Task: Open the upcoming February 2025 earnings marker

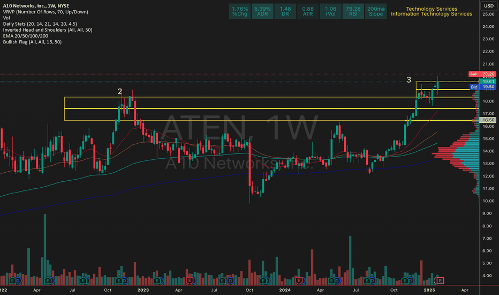Action: click(441, 281)
